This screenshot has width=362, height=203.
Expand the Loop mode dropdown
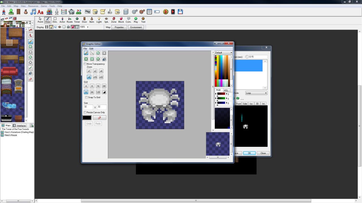point(256,93)
